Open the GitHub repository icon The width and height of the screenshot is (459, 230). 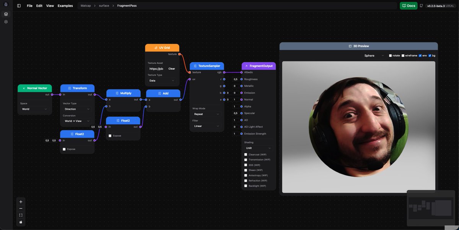(422, 6)
